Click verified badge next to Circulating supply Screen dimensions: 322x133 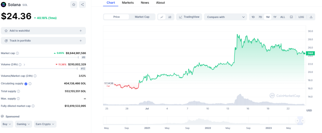click(x=26, y=84)
